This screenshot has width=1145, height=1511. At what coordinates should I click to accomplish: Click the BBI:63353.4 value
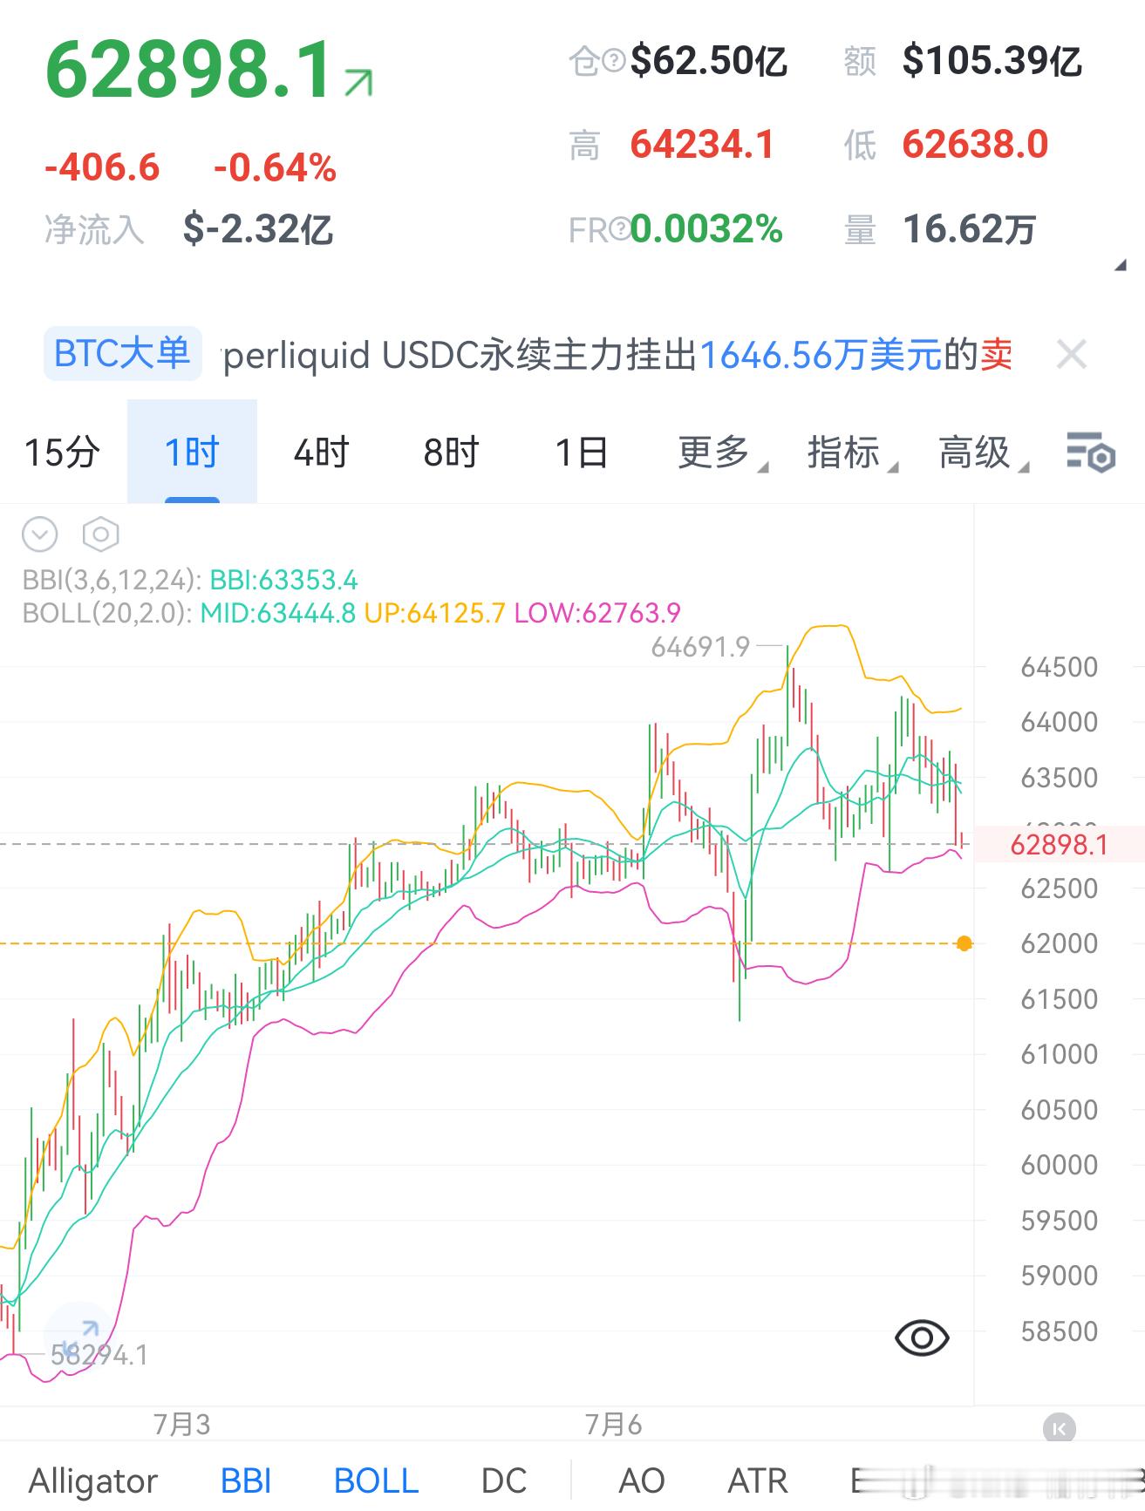coord(283,580)
